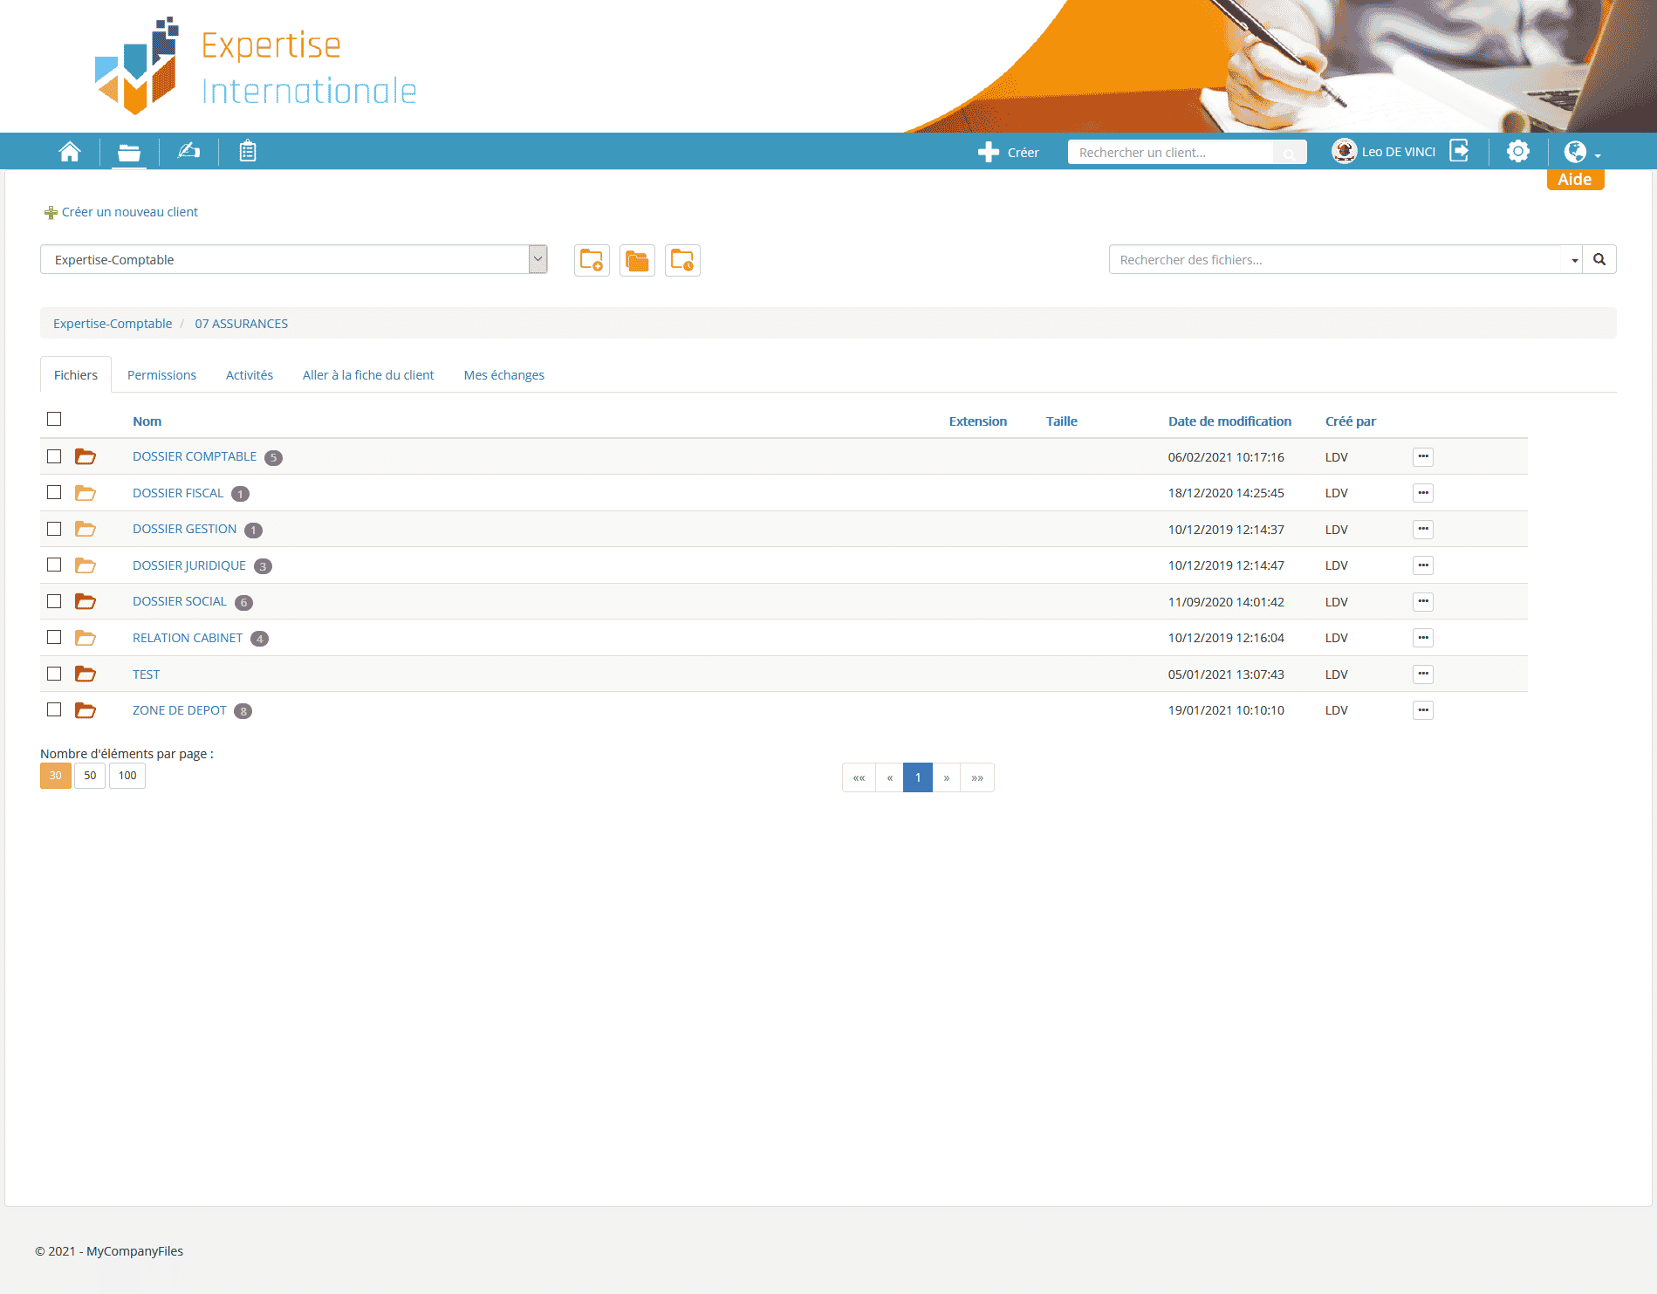Check the RELATION CABINET row checkbox
Screen dimensions: 1657x1294
pyautogui.click(x=54, y=637)
